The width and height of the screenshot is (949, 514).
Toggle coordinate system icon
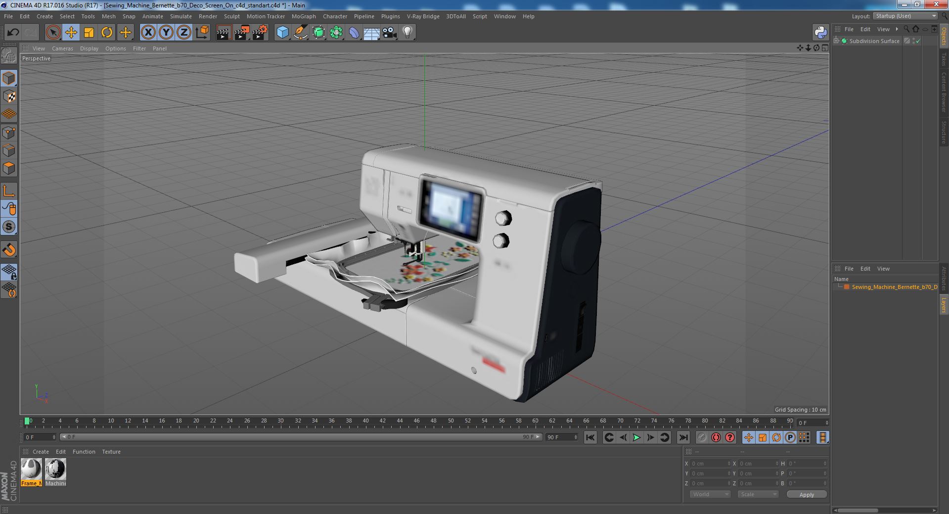pos(202,33)
